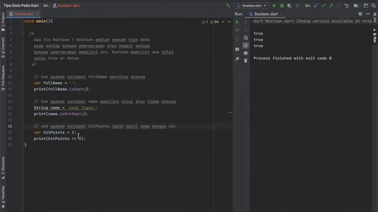The height and width of the screenshot is (212, 378).
Task: Print the console output
Action: [x=246, y=53]
